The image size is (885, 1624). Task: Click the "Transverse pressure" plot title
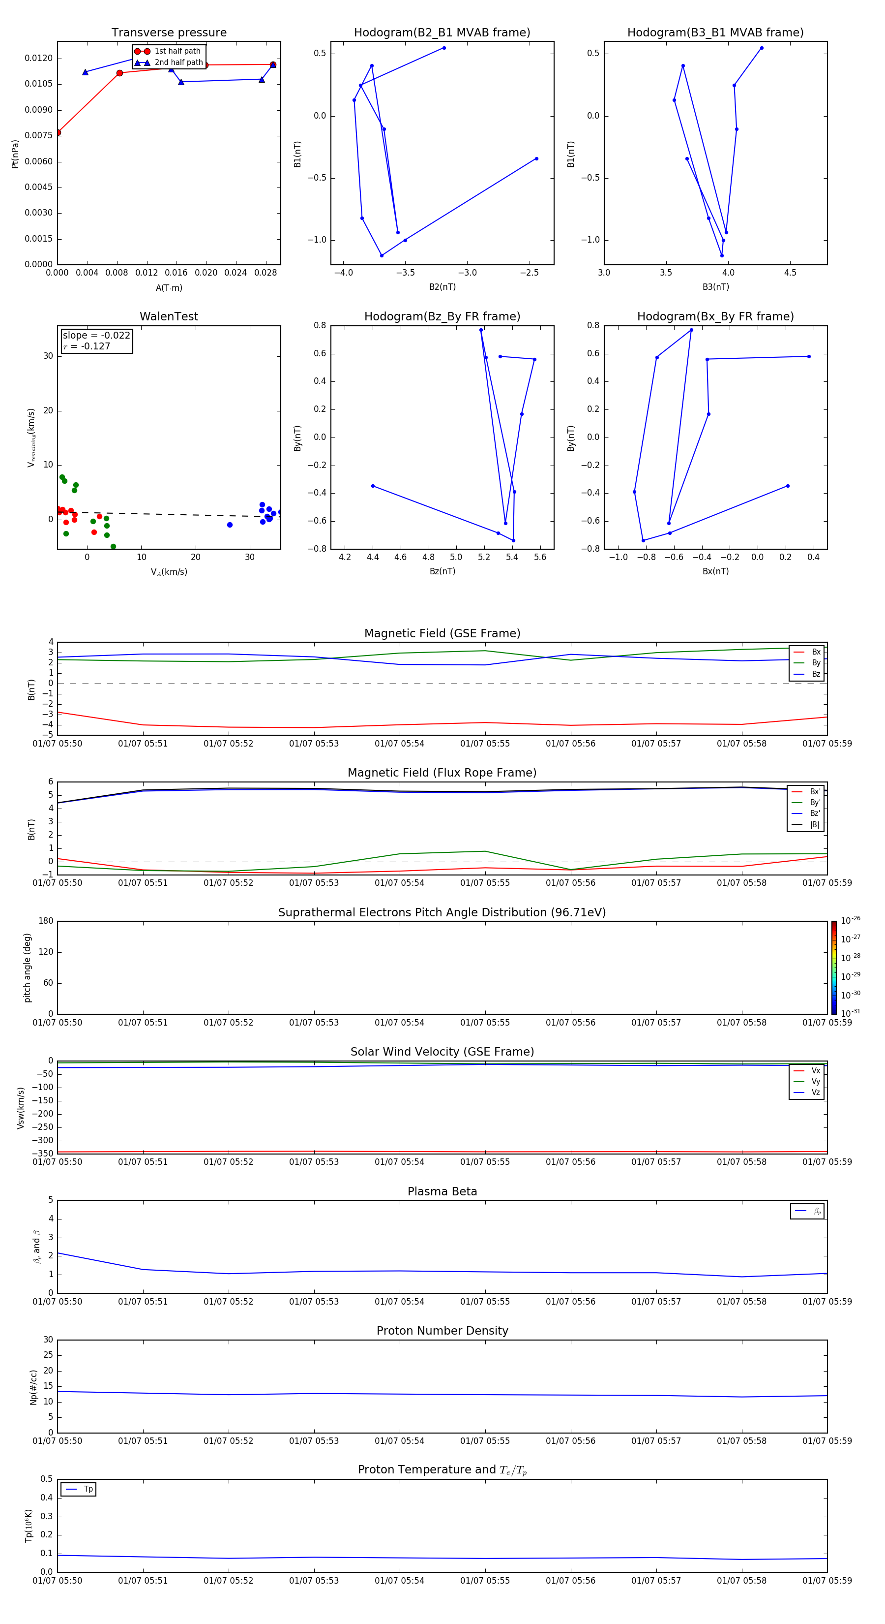pyautogui.click(x=169, y=33)
